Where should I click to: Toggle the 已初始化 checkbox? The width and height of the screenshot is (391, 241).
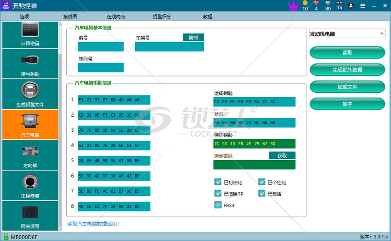pyautogui.click(x=217, y=182)
